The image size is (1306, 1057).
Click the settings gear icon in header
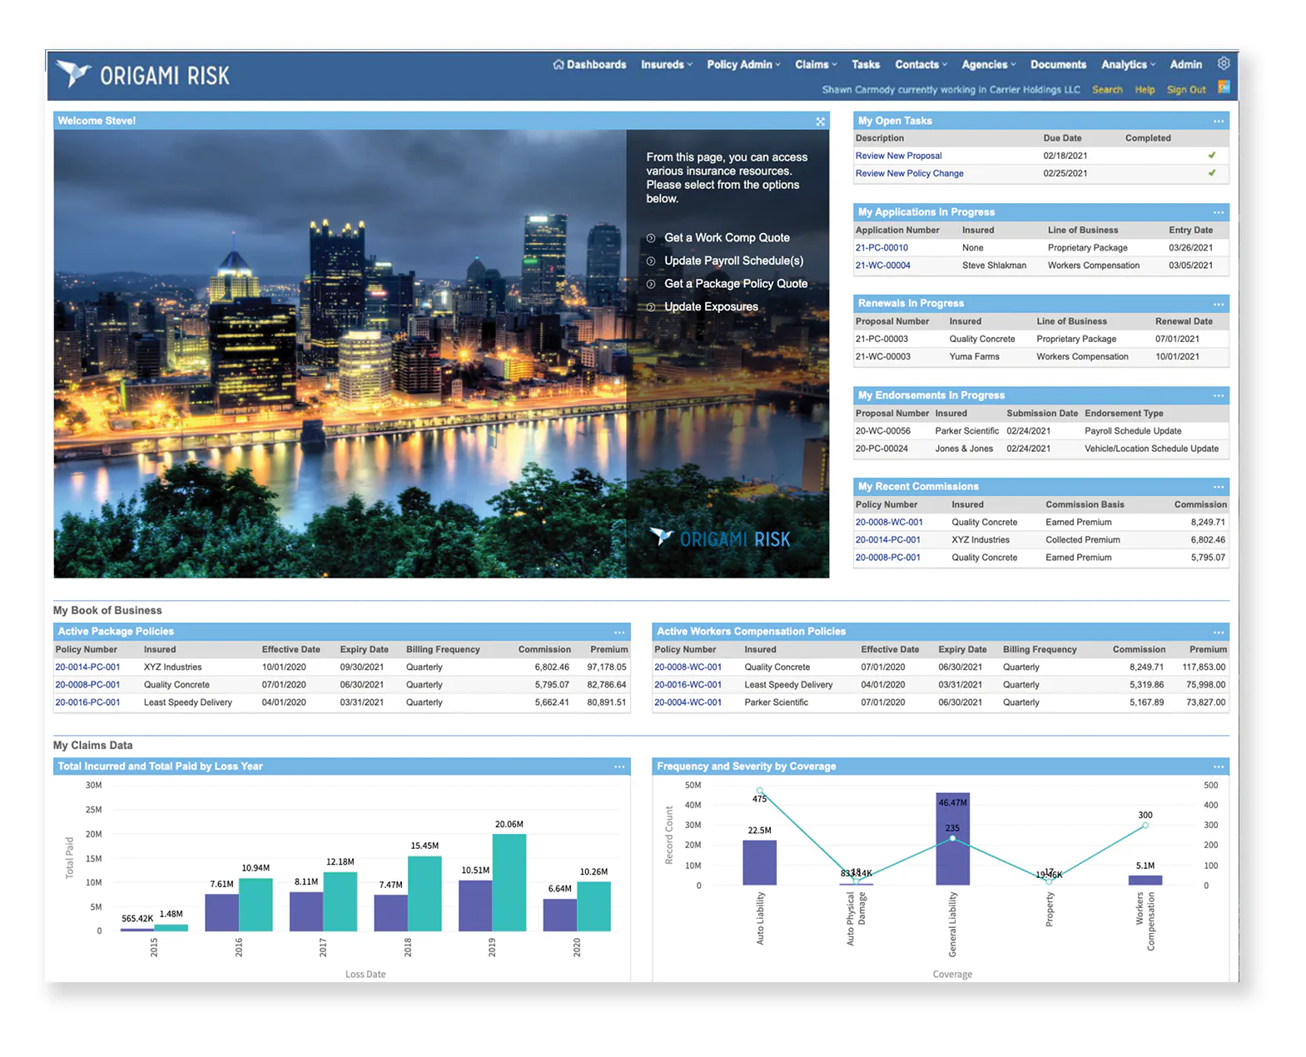[x=1223, y=63]
